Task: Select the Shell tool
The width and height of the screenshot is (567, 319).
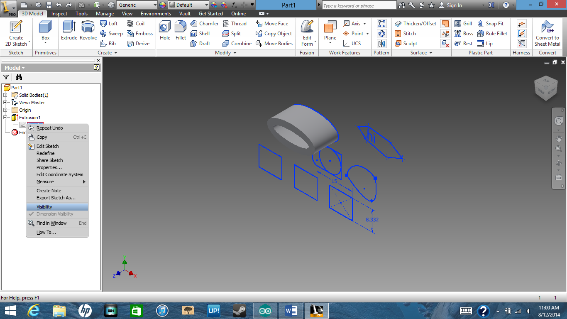Action: tap(201, 34)
